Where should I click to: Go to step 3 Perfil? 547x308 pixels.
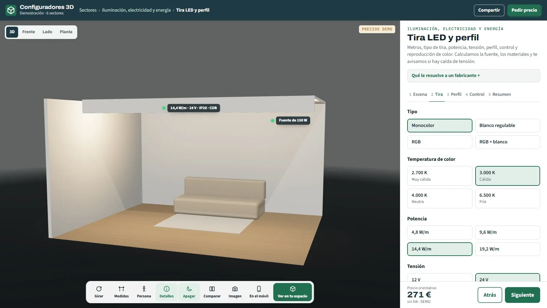pyautogui.click(x=454, y=94)
